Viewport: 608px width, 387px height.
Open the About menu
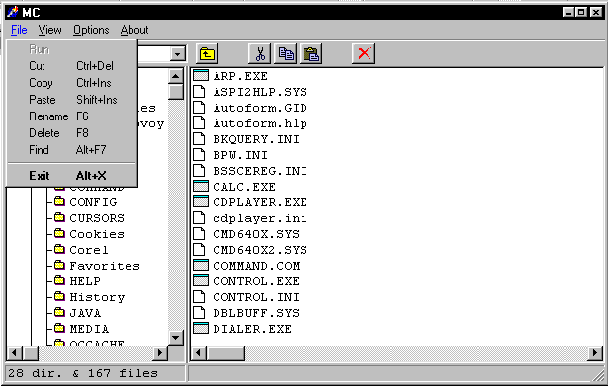pyautogui.click(x=134, y=30)
